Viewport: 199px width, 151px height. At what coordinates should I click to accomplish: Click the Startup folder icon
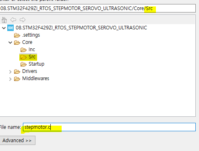coord(23,64)
